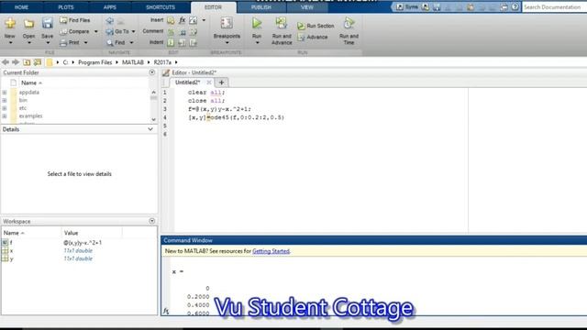587x330 pixels.
Task: Expand the bin folder tree node
Action: pyautogui.click(x=5, y=100)
